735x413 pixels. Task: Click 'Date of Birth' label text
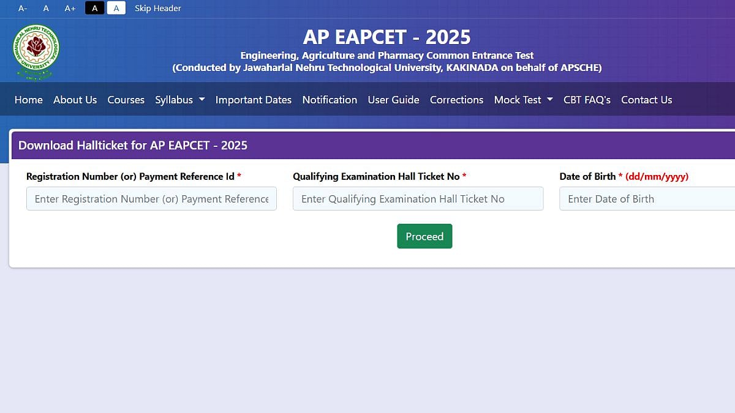click(587, 176)
